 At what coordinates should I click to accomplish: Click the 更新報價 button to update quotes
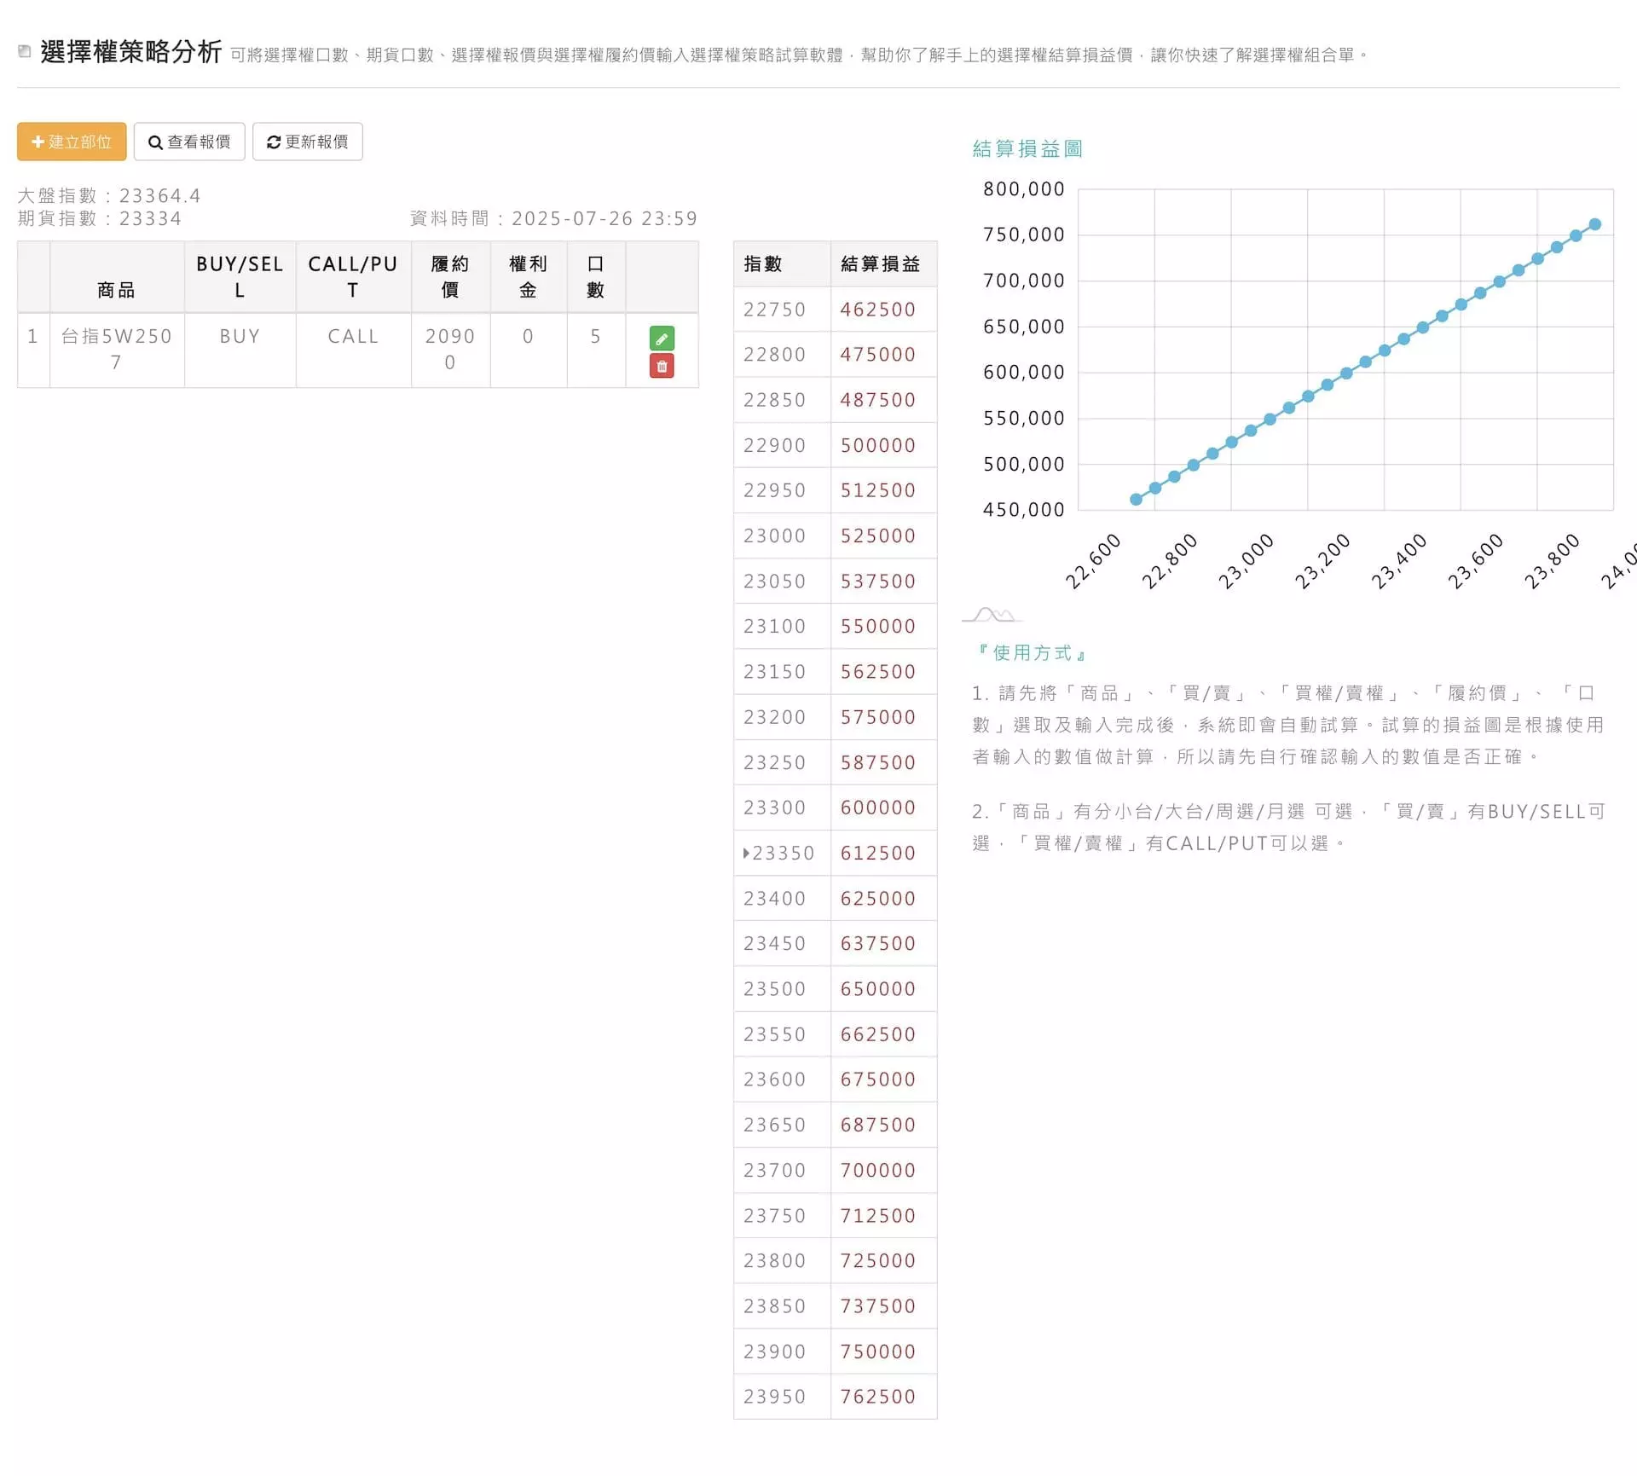coord(308,142)
